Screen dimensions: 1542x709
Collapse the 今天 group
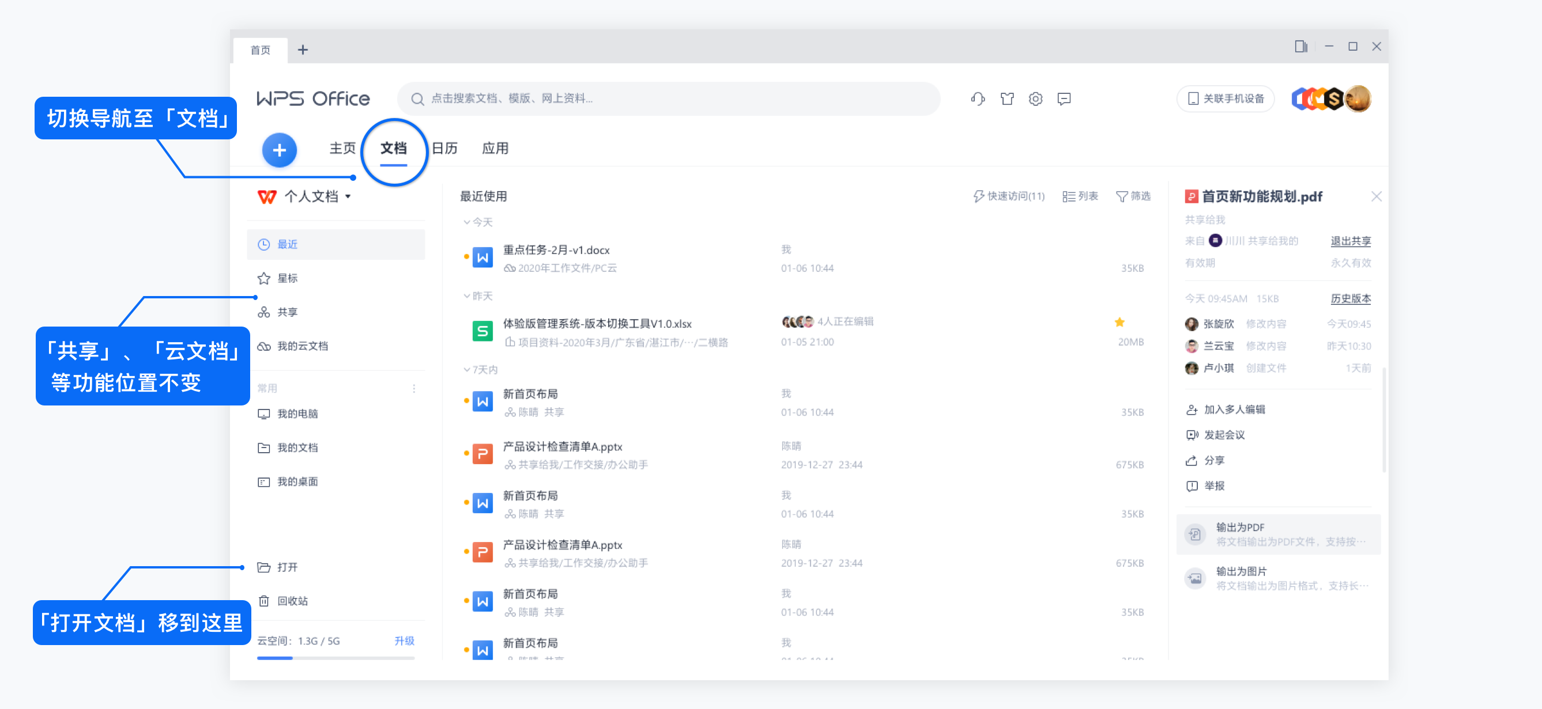pos(467,222)
